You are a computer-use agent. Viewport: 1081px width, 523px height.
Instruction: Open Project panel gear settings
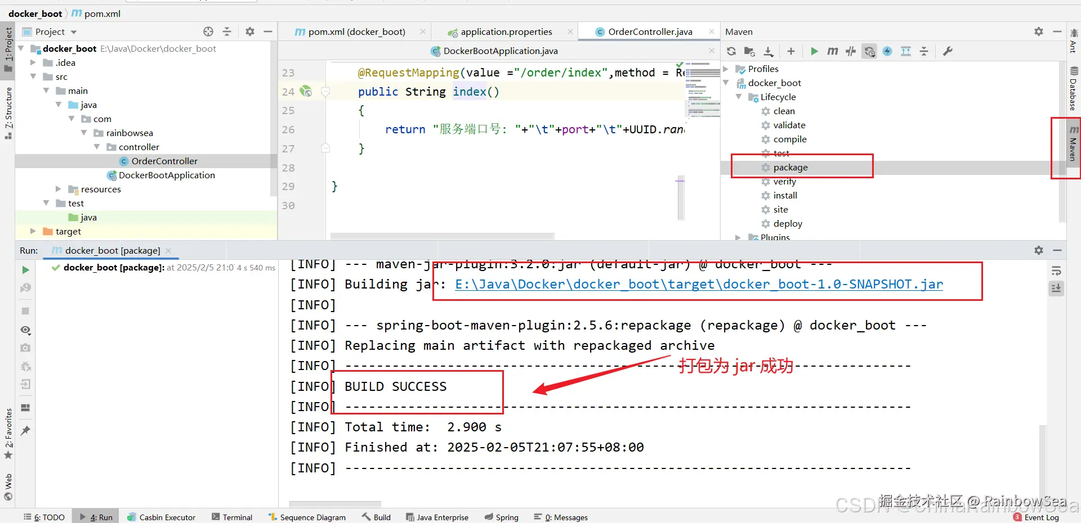[x=250, y=31]
